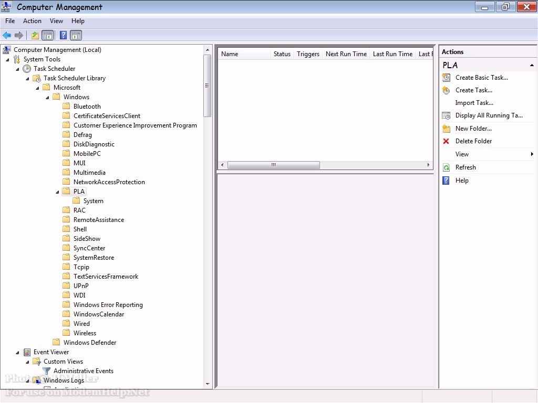
Task: Select the TextServicesFramework folder
Action: tap(106, 277)
